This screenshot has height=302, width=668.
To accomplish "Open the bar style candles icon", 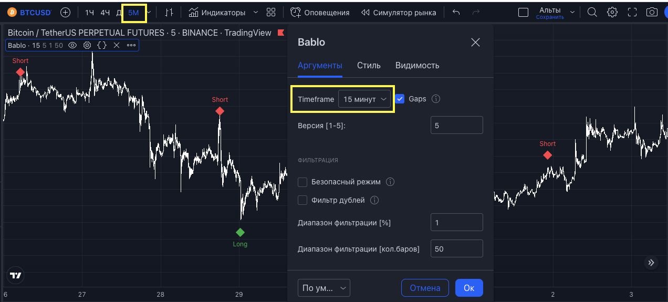I will [169, 13].
